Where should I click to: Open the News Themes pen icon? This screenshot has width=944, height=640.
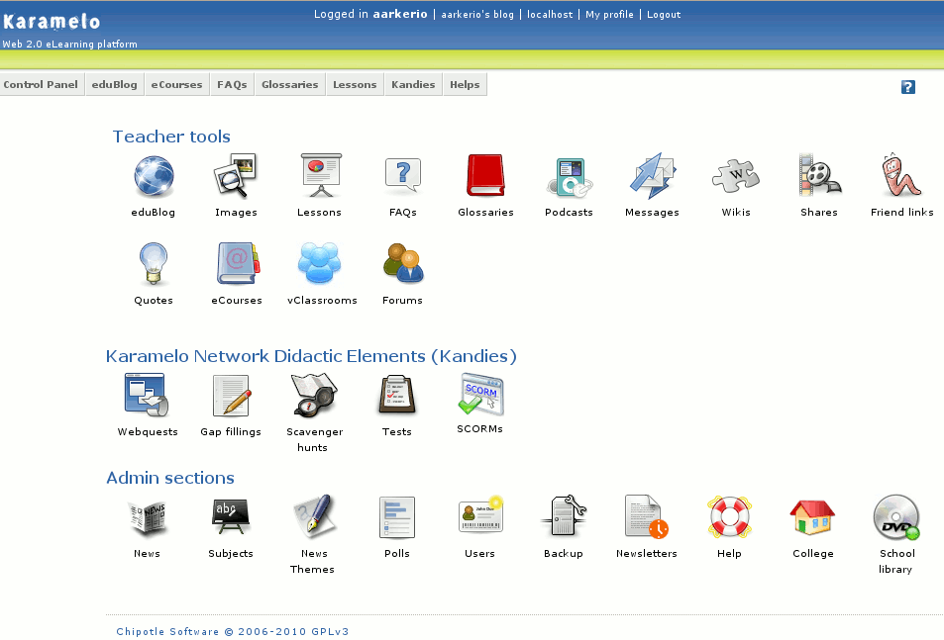(314, 516)
